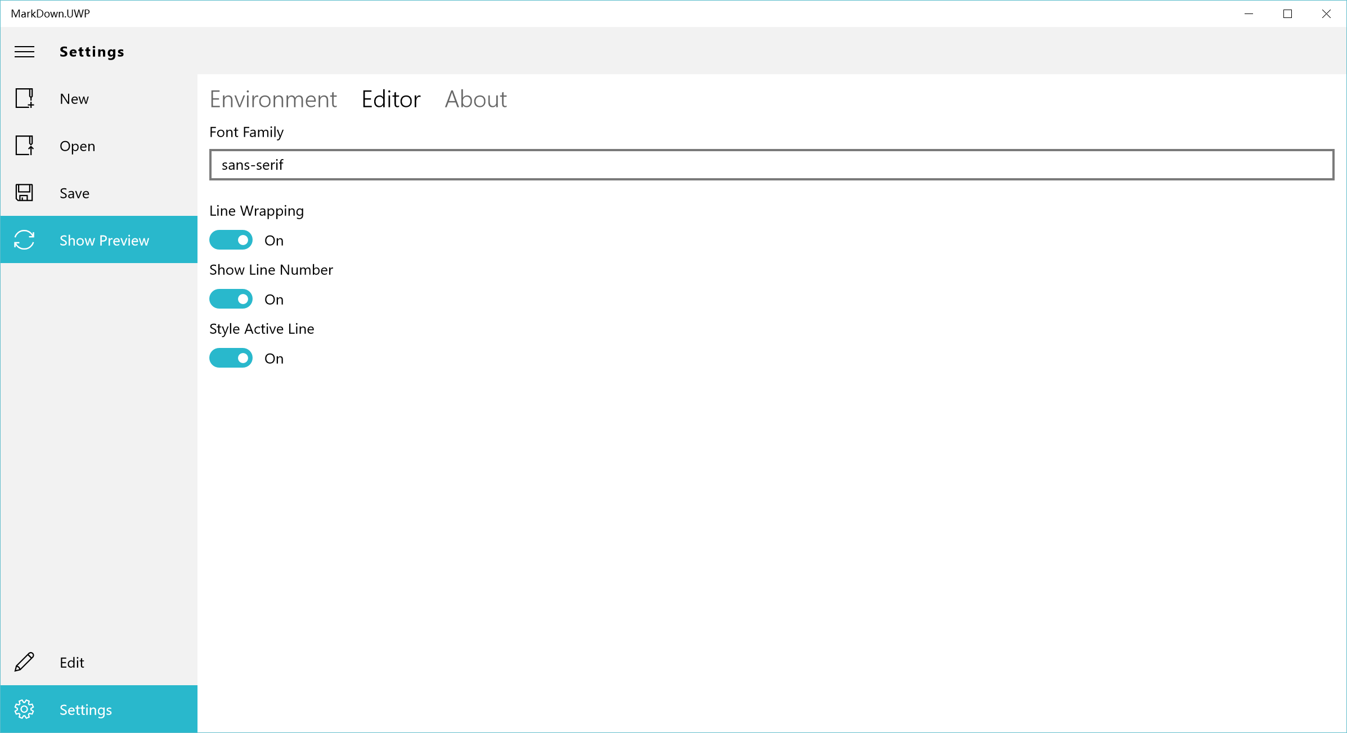Turn off the Line Wrapping toggle
The width and height of the screenshot is (1347, 733).
click(x=231, y=240)
